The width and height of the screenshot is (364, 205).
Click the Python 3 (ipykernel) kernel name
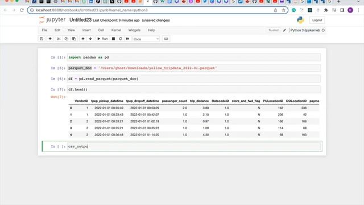click(305, 30)
